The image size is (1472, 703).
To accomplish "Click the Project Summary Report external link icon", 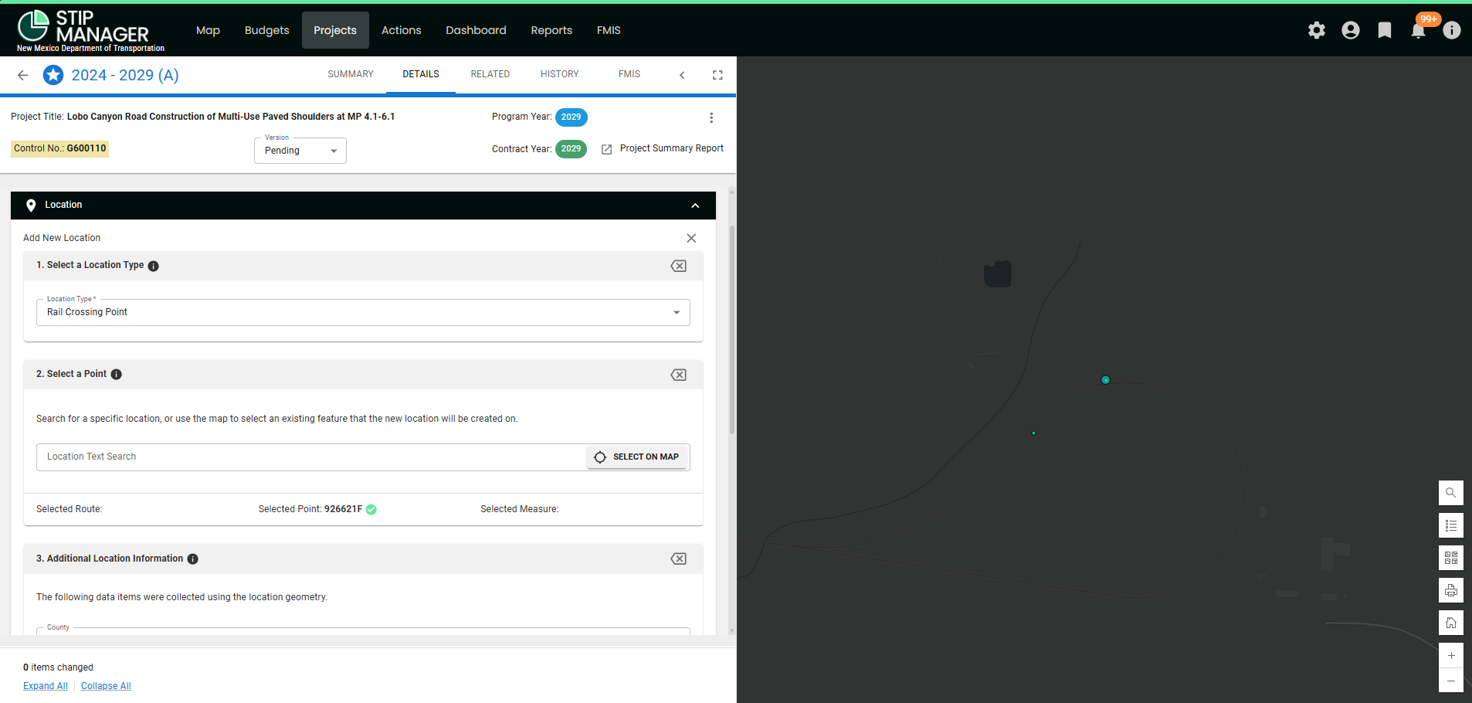I will click(x=607, y=149).
